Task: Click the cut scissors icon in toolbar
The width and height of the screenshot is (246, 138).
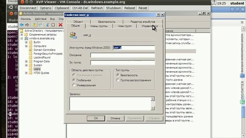Action: pos(48,25)
